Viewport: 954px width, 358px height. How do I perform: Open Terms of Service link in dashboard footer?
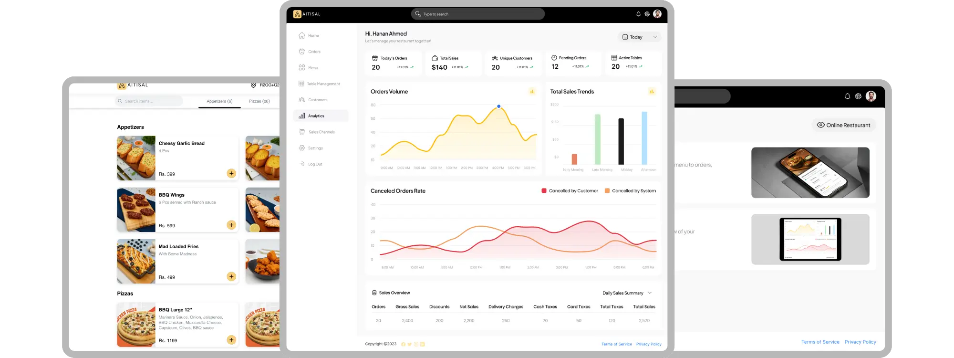[616, 344]
